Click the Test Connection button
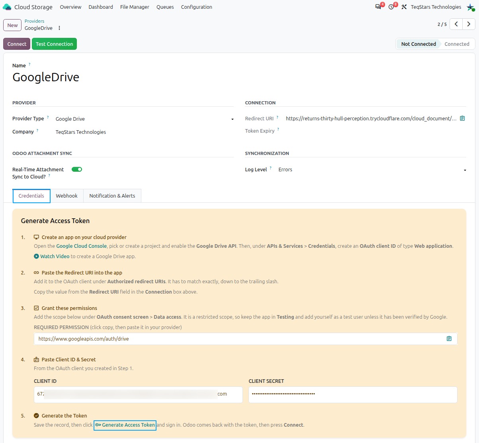This screenshot has height=443, width=479. (x=55, y=44)
